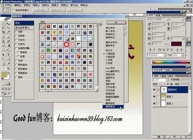Viewport: 193px width, 140px height.
Task: Hide 图层 2 with its eye icon
Action: tap(154, 97)
